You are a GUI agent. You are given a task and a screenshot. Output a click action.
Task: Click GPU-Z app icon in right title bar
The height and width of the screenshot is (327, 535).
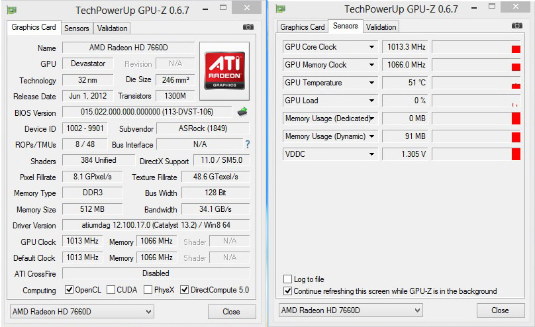[281, 9]
